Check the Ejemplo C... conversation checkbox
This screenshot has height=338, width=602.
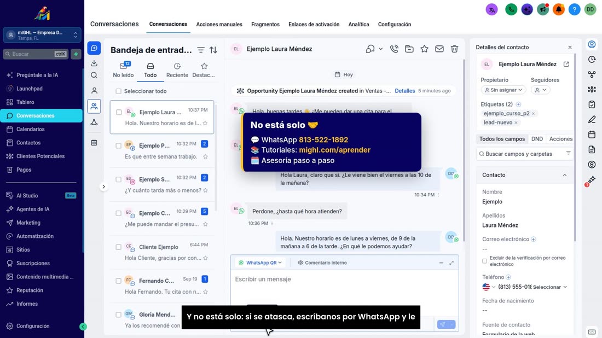tap(119, 213)
